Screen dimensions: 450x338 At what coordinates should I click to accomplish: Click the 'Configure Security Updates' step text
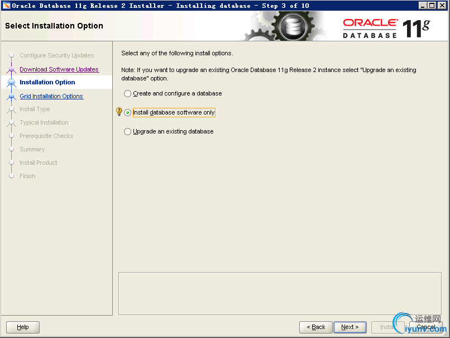pos(57,55)
